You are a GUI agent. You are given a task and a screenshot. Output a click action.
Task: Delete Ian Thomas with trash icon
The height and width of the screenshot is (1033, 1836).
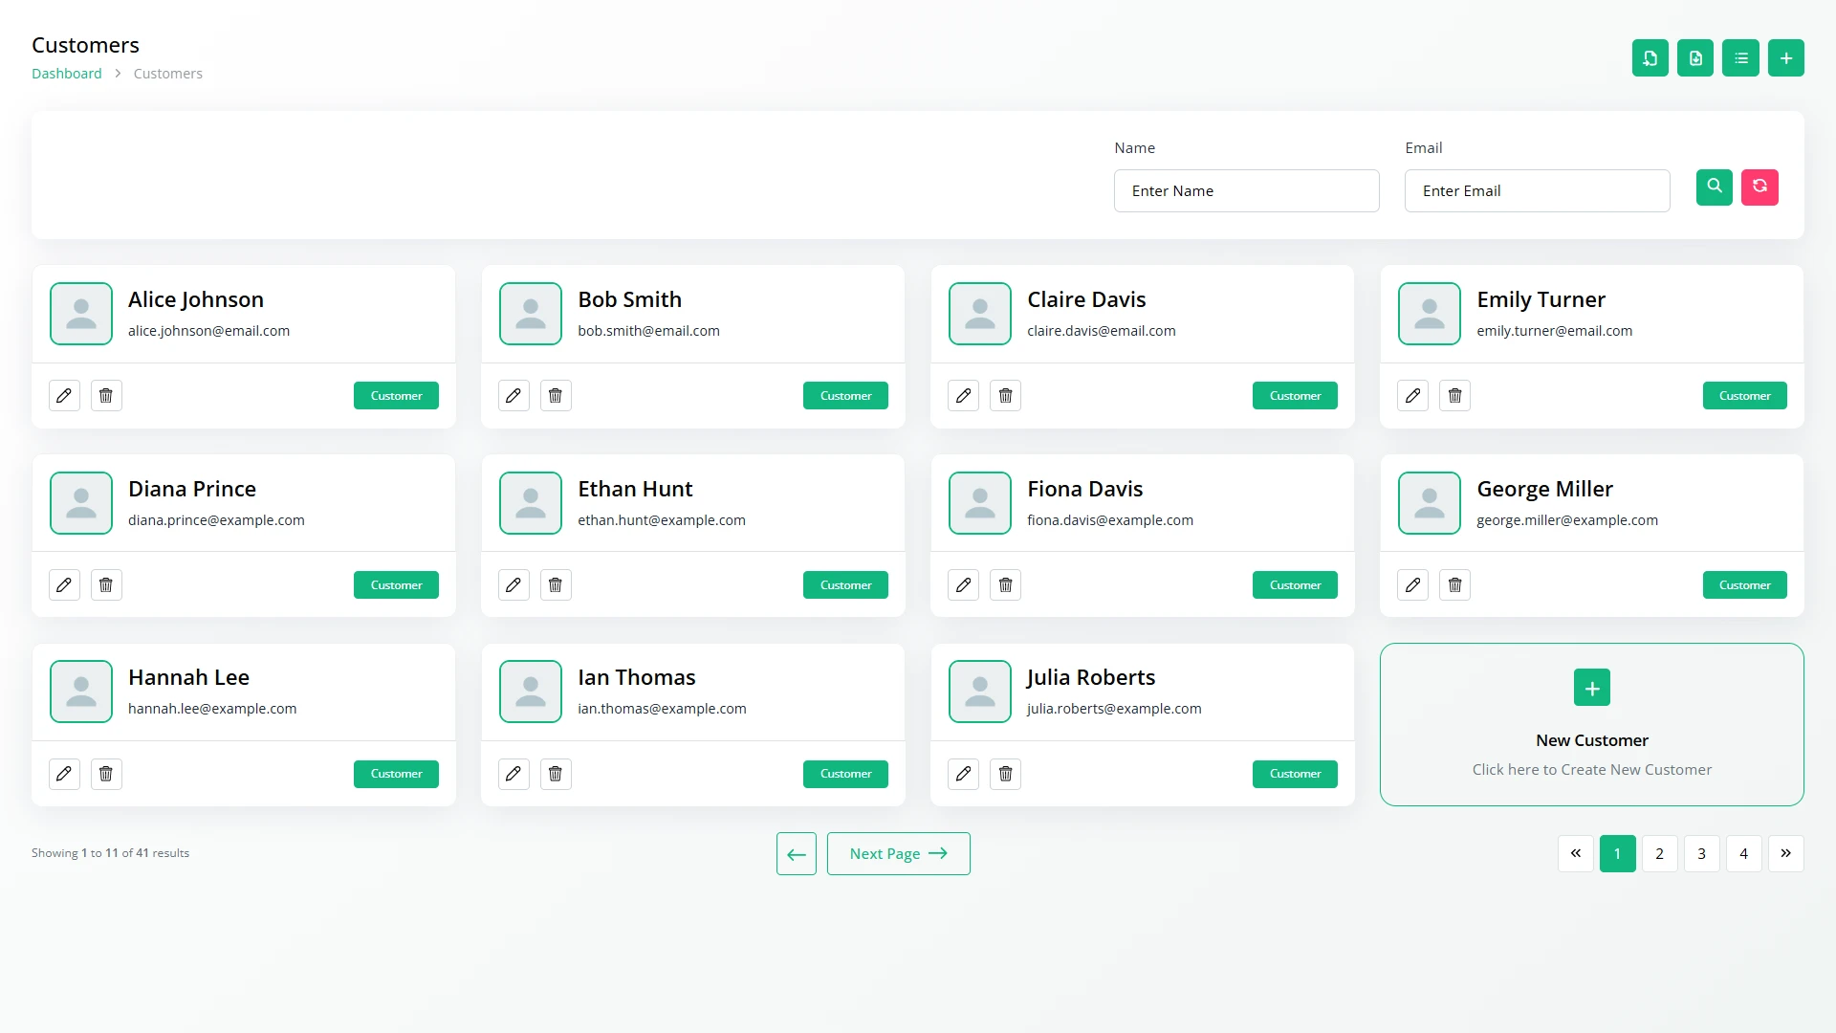[556, 774]
